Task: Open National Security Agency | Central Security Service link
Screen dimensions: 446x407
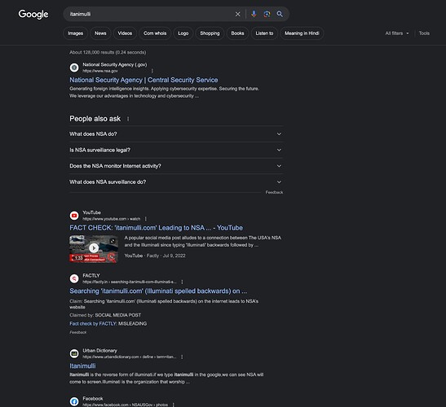Action: coord(144,80)
